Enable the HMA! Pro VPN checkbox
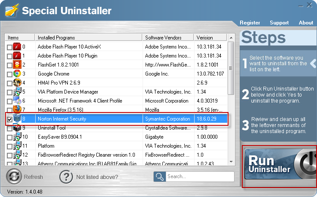Viewport: 317px width, 197px height. [9, 83]
